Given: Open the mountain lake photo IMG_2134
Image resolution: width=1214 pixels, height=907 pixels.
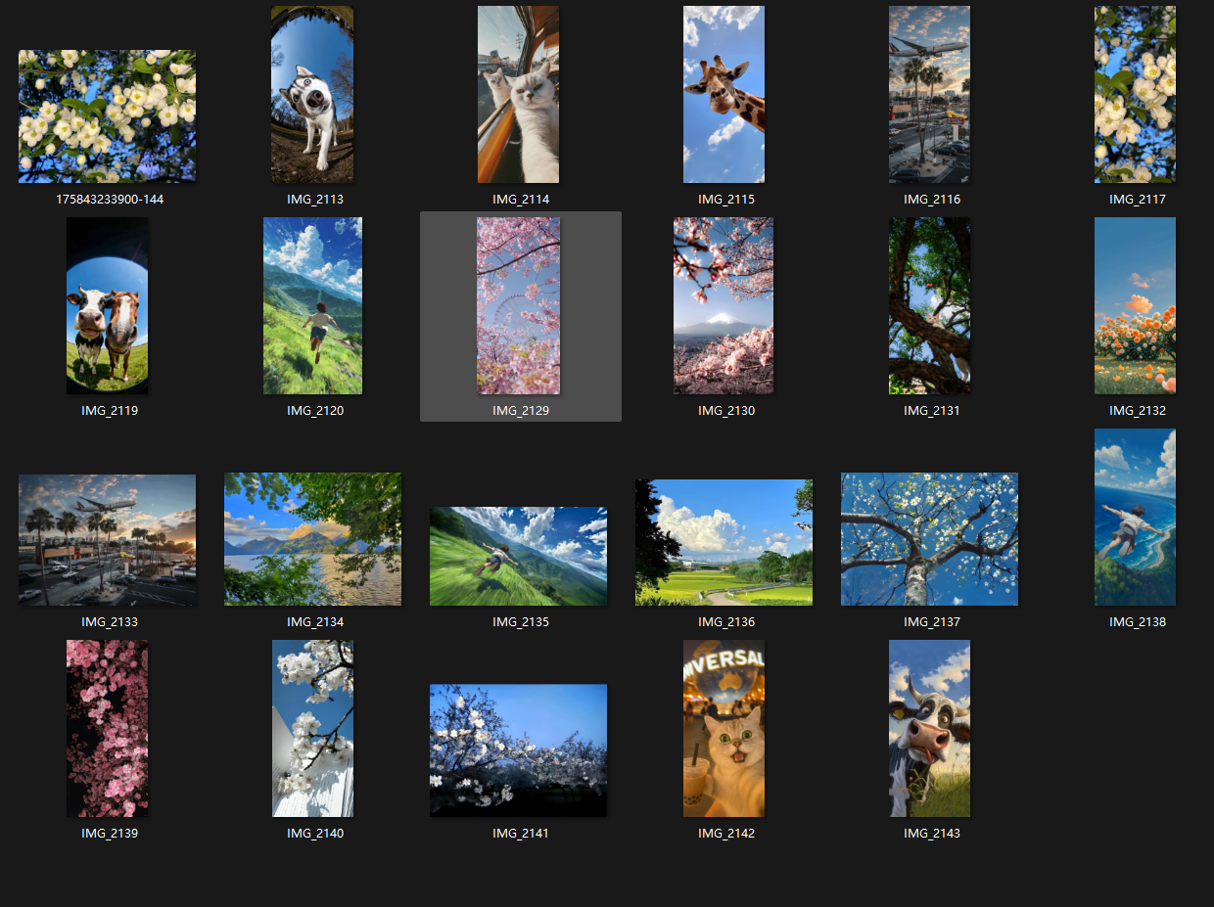Looking at the screenshot, I should [312, 539].
